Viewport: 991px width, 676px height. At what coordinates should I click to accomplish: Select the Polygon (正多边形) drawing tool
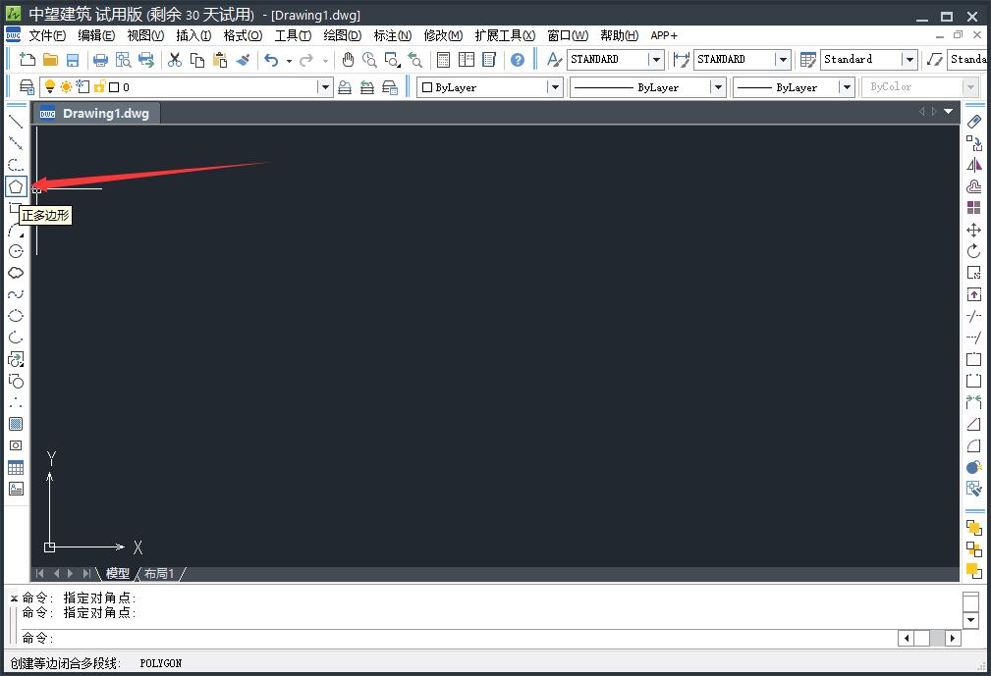click(16, 186)
